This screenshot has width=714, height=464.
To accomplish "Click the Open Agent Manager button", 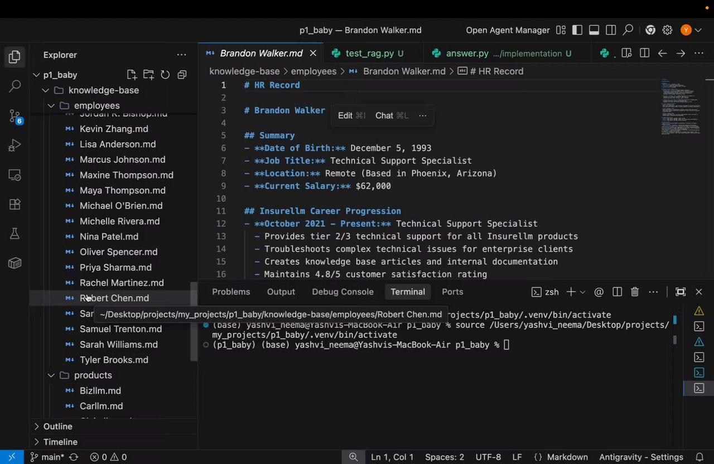I will [508, 30].
